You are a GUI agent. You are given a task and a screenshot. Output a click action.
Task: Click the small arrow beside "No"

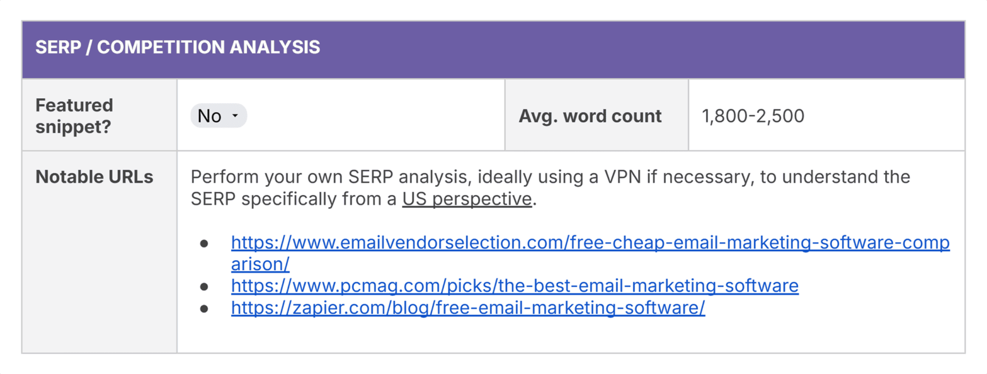click(x=235, y=116)
